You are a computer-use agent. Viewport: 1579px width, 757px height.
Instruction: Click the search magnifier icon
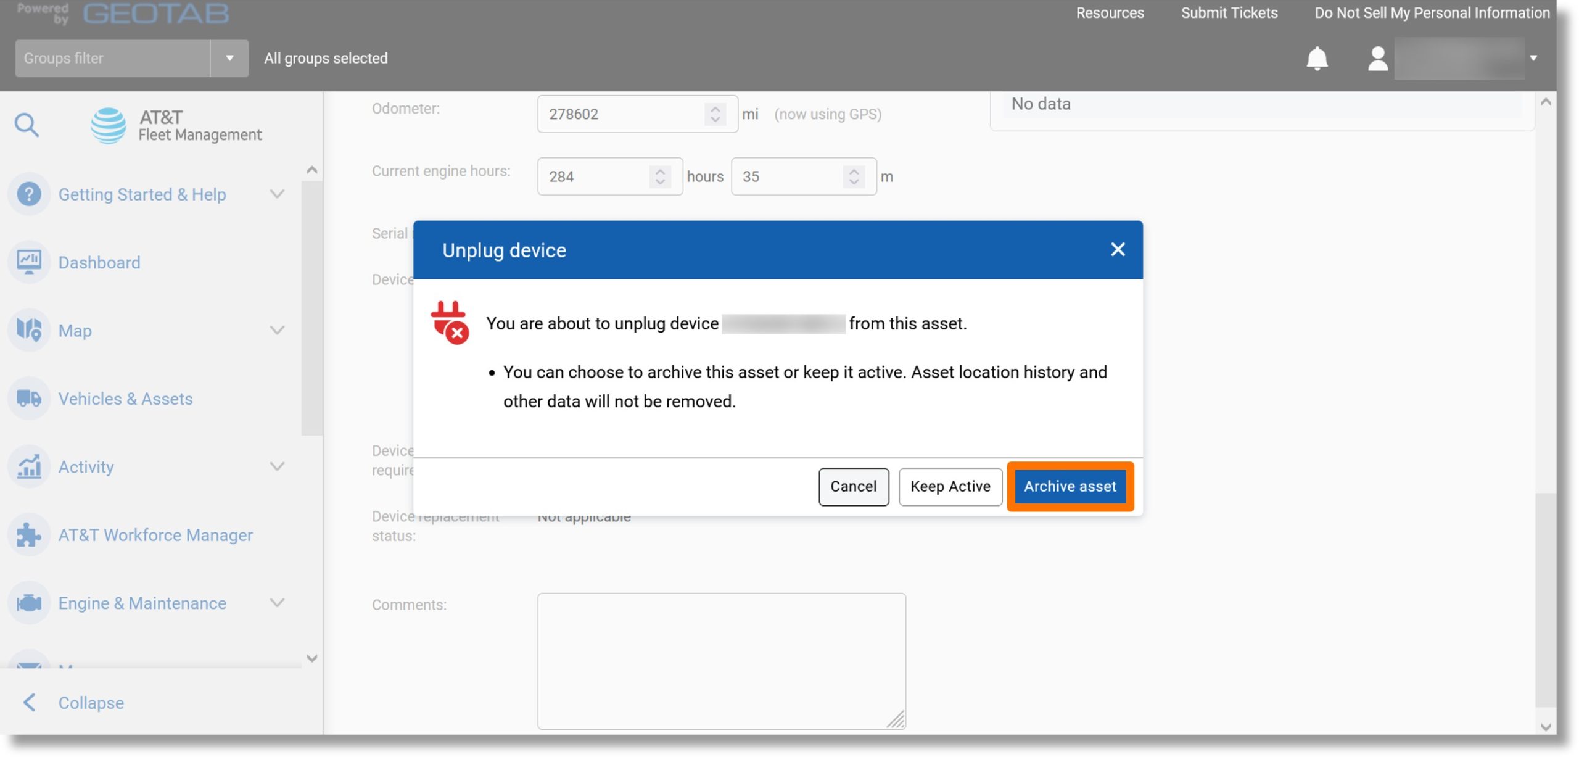tap(27, 125)
